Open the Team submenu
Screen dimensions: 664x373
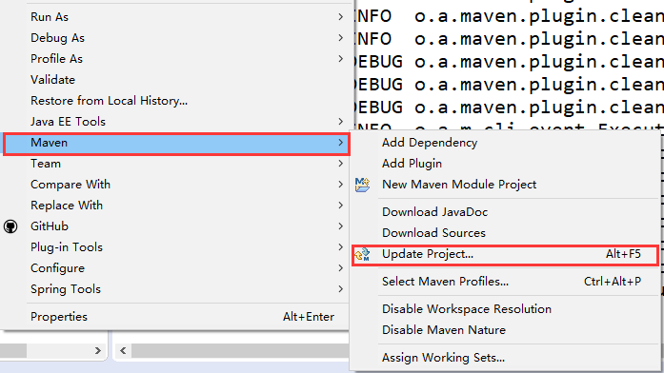tap(175, 164)
